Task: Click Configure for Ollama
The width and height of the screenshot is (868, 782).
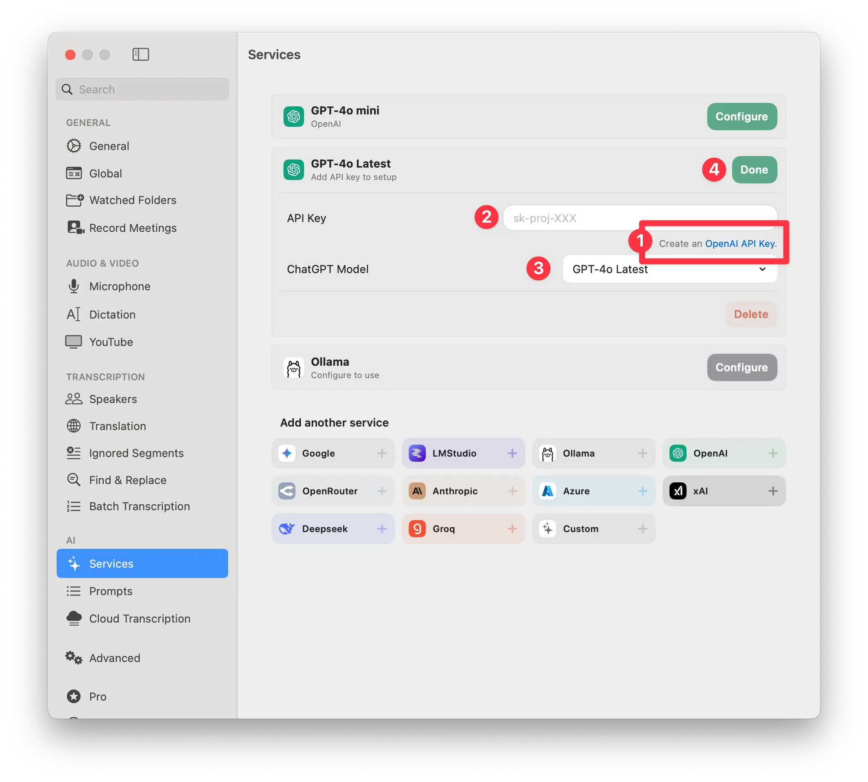Action: pyautogui.click(x=741, y=367)
